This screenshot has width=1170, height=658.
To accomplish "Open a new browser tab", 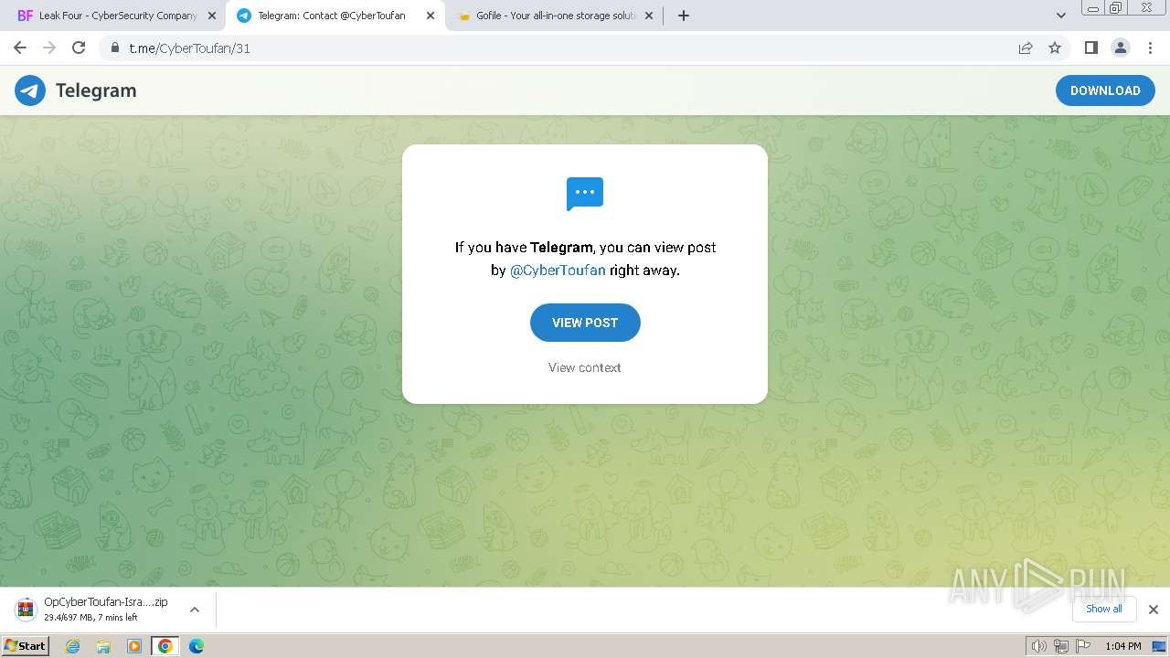I will pos(684,16).
